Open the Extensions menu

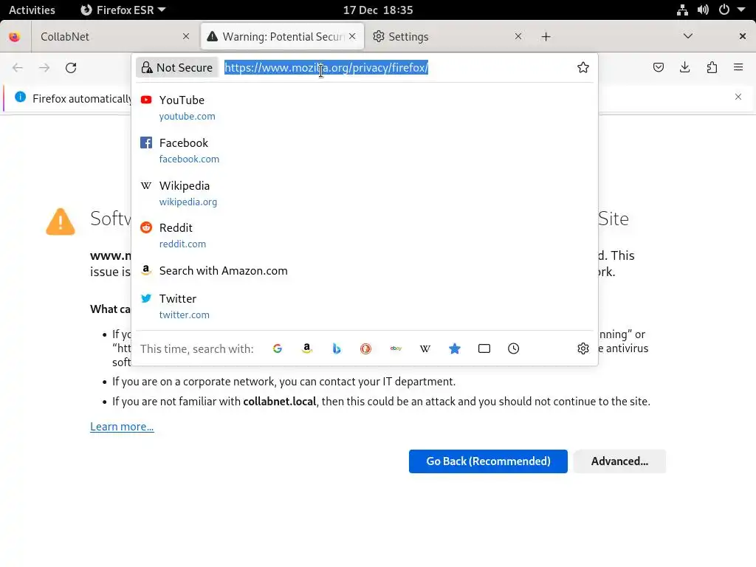coord(712,67)
